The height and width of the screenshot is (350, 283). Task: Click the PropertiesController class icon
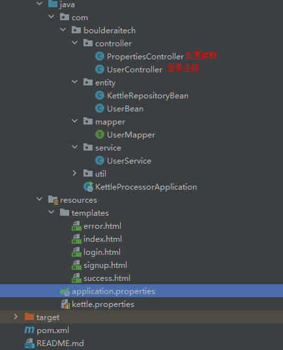(100, 56)
